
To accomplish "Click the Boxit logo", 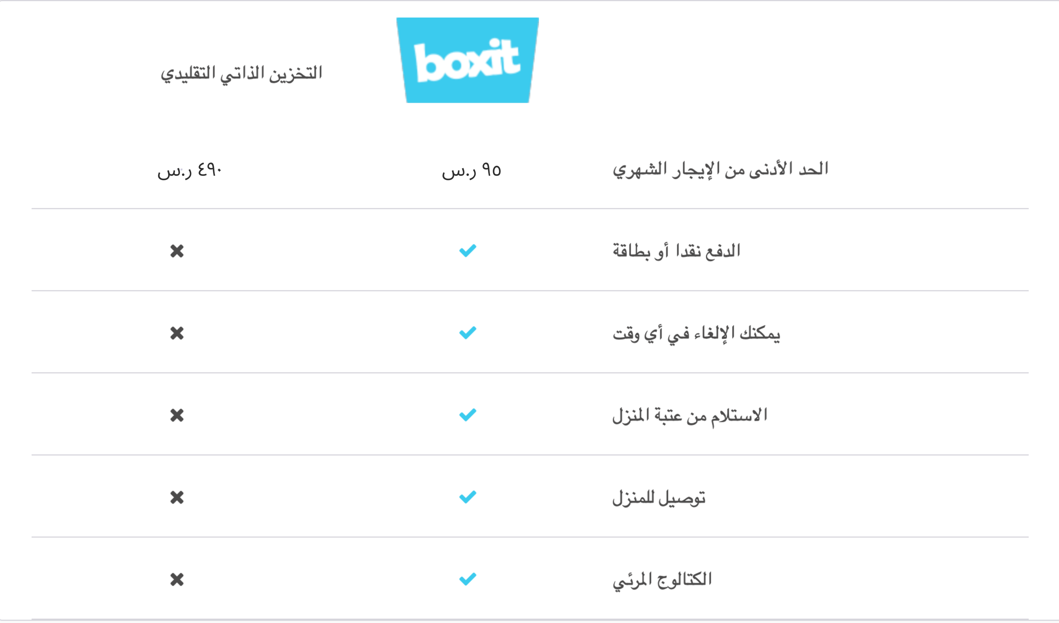I will [x=468, y=60].
